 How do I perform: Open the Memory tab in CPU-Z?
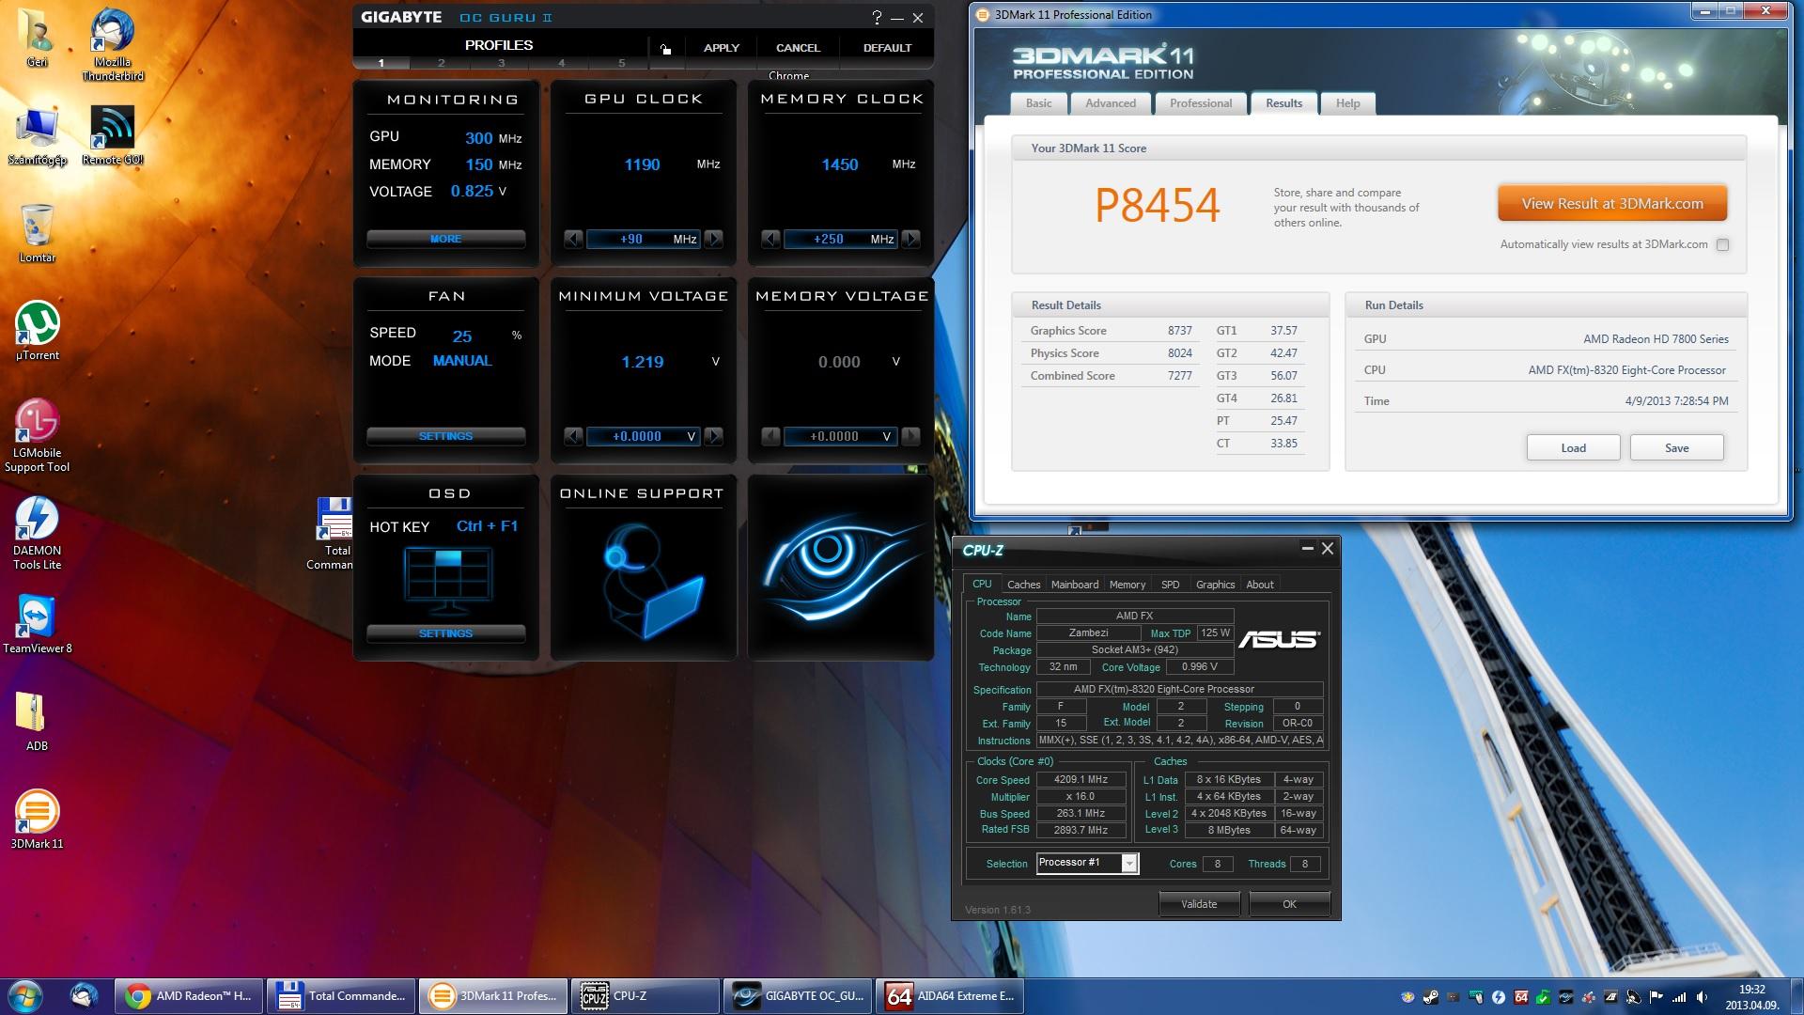click(x=1127, y=585)
